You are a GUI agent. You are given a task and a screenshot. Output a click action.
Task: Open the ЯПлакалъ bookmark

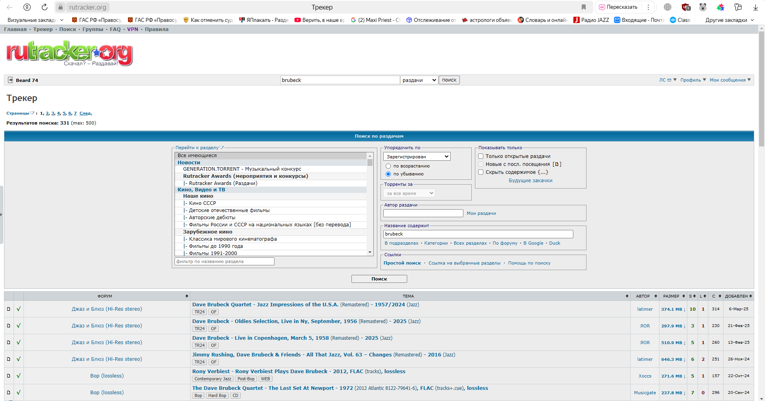[x=264, y=20]
